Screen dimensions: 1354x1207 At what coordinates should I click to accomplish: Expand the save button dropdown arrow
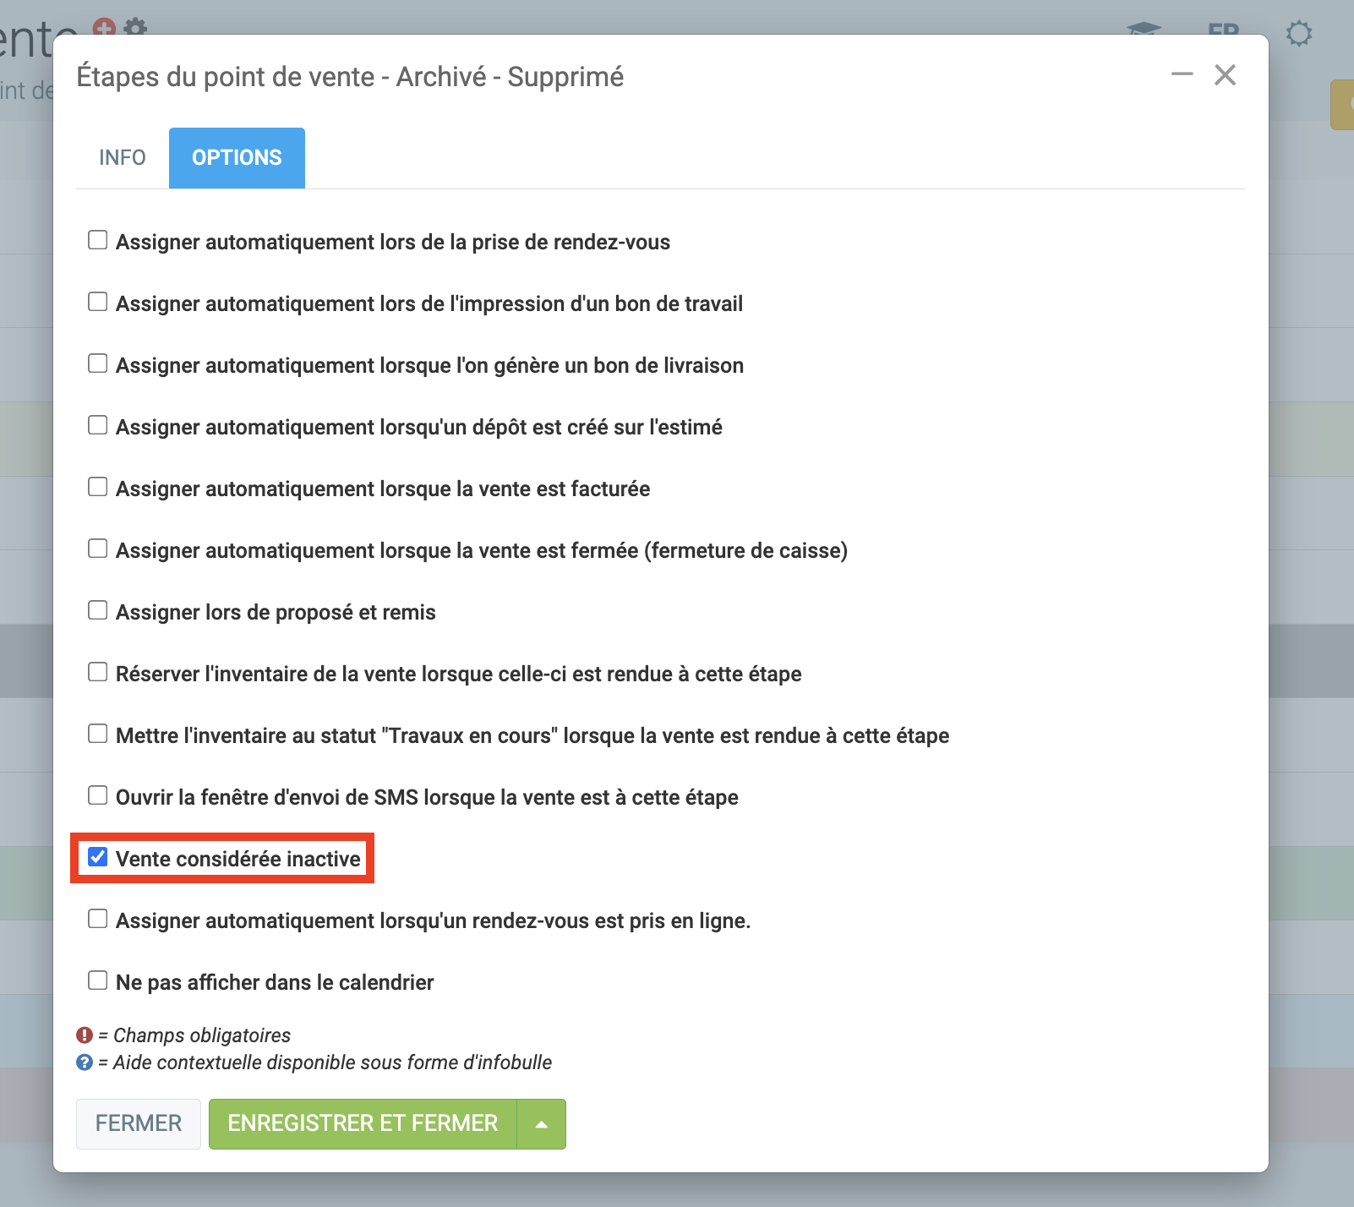(x=541, y=1124)
